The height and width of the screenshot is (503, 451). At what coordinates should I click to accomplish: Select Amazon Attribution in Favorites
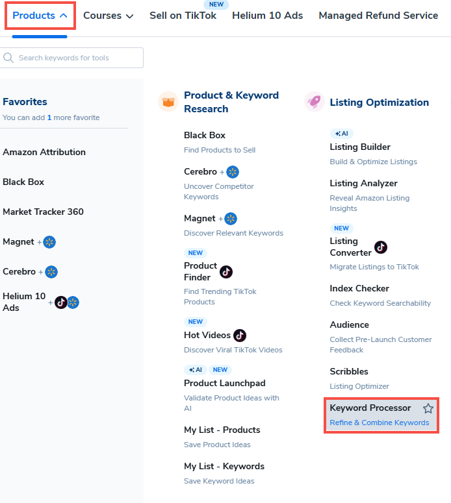[x=44, y=152]
